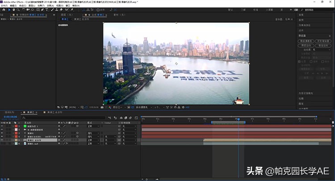Click tan label color swatch of layer 5
The width and height of the screenshot is (335, 181).
point(16,140)
